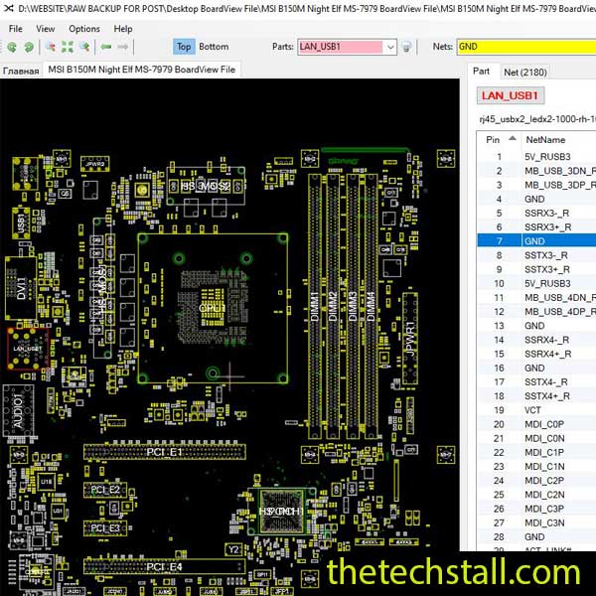Open the File menu
The image size is (596, 596).
click(x=16, y=29)
